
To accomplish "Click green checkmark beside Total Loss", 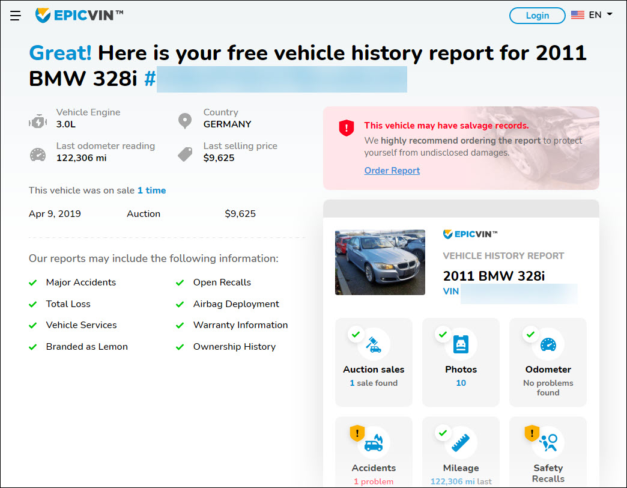I will click(x=33, y=305).
